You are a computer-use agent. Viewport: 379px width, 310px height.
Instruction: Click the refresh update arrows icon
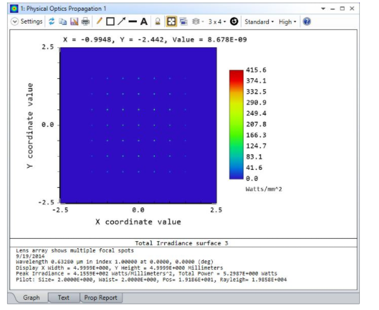(52, 22)
